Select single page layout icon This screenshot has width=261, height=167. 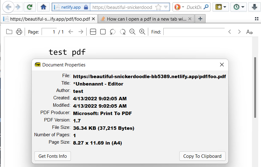tap(103, 32)
